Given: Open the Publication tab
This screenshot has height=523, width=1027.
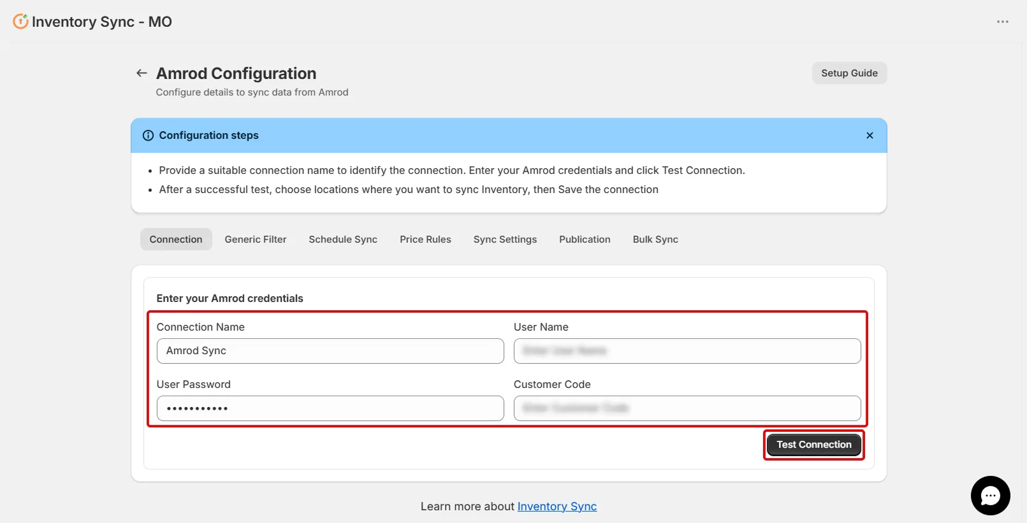Looking at the screenshot, I should click(585, 240).
